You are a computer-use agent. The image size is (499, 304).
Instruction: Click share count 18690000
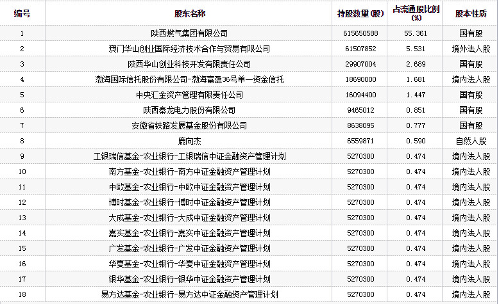click(x=360, y=79)
